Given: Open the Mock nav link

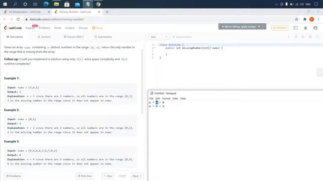Looking at the screenshot, I should (x=58, y=28).
